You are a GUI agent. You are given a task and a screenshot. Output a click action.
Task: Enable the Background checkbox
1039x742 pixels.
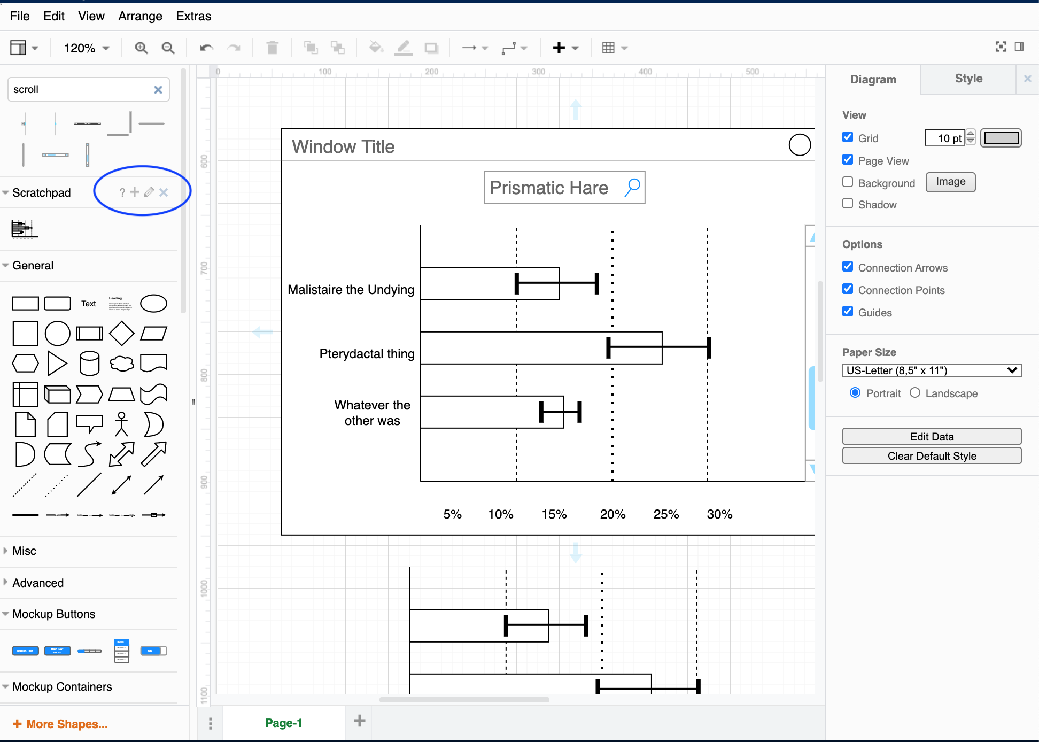(848, 182)
